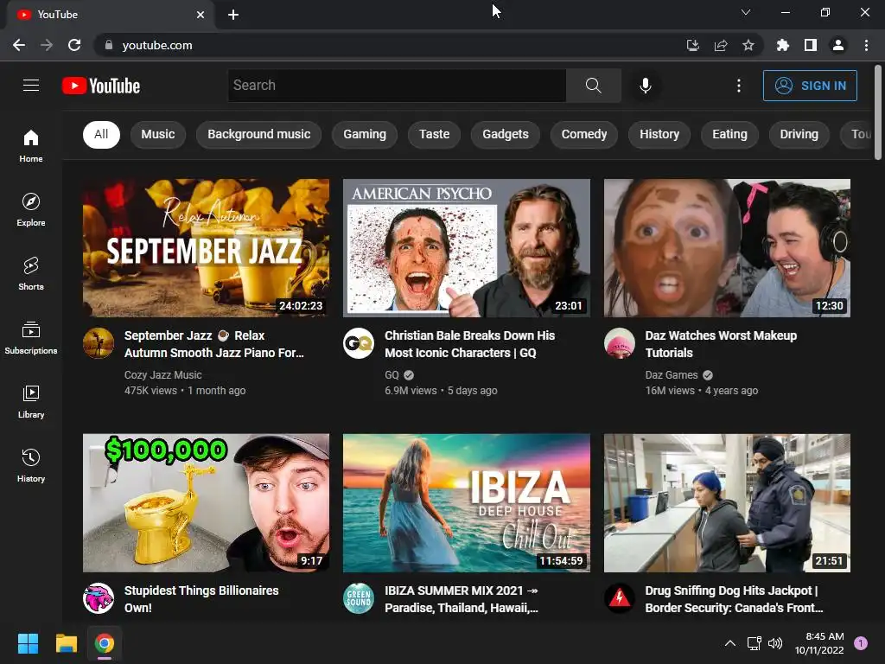
Task: Select the Gadgets filter chip
Action: 505,134
